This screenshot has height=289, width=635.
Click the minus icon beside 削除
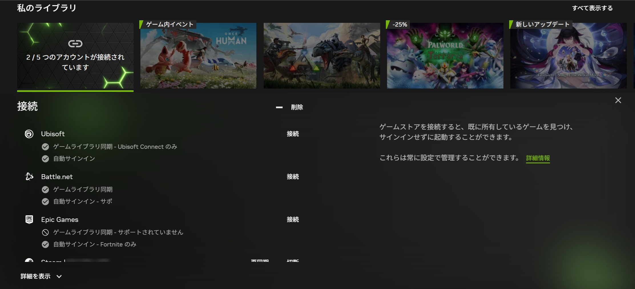(x=279, y=107)
